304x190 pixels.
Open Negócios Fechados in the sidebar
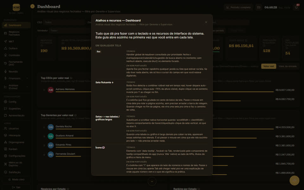coord(16,33)
